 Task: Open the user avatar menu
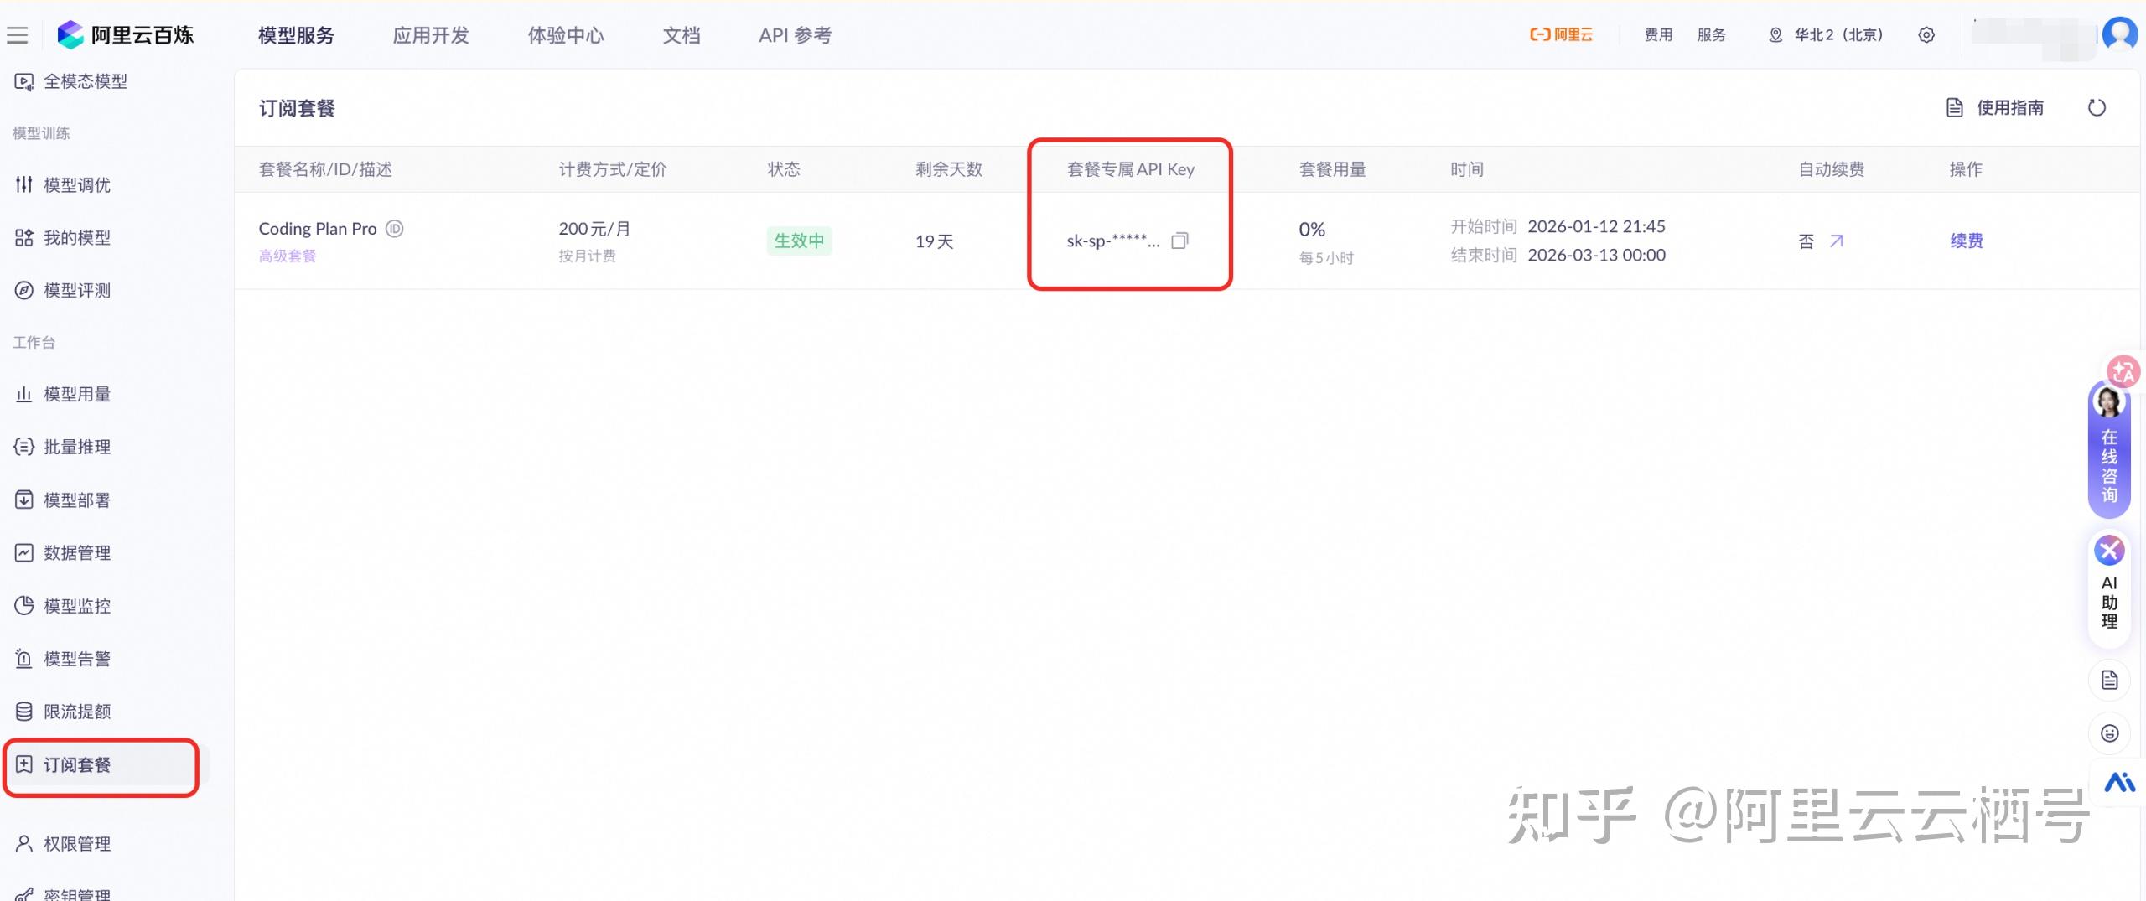pyautogui.click(x=2120, y=34)
